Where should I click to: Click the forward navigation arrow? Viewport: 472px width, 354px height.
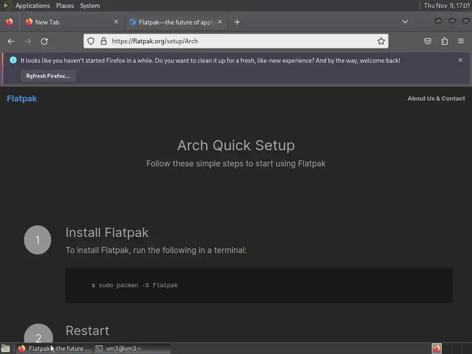28,41
